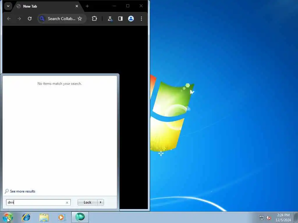Open the browser three-dot menu
Viewport: 298px width, 223px height.
[x=141, y=19]
